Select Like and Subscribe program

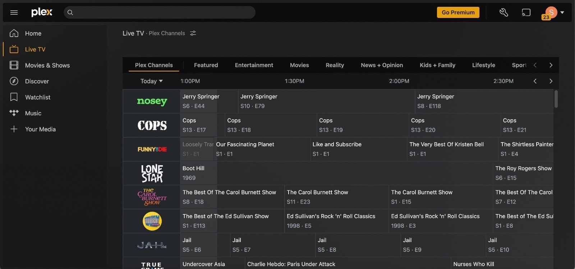click(358, 149)
